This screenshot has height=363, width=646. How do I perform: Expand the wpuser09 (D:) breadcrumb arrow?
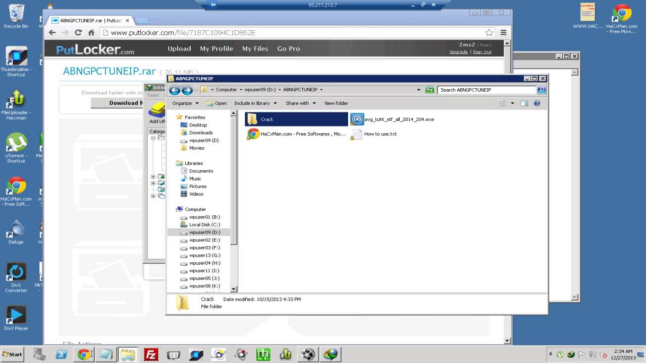279,90
